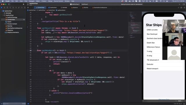186x105 pixels.
Task: Open the Symbol navigator icon
Action: click(x=7, y=8)
